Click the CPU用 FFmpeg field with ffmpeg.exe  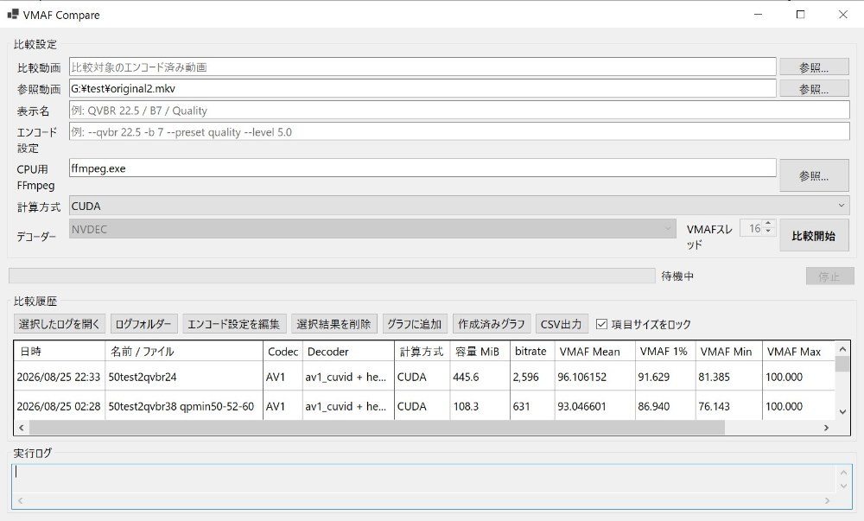(422, 168)
